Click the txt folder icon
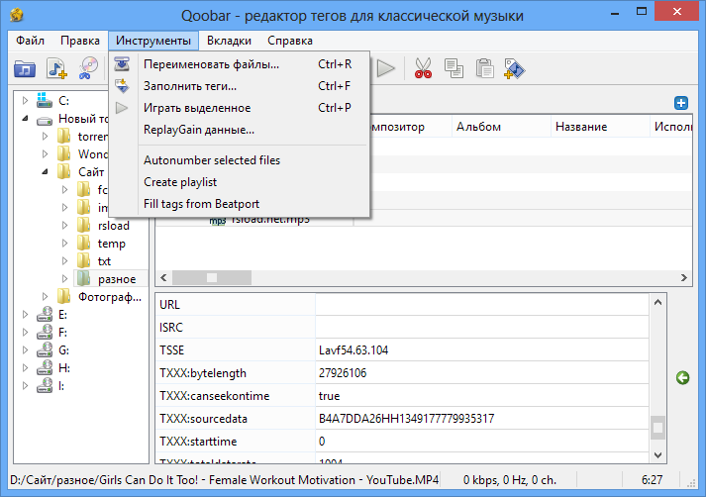 pos(83,260)
